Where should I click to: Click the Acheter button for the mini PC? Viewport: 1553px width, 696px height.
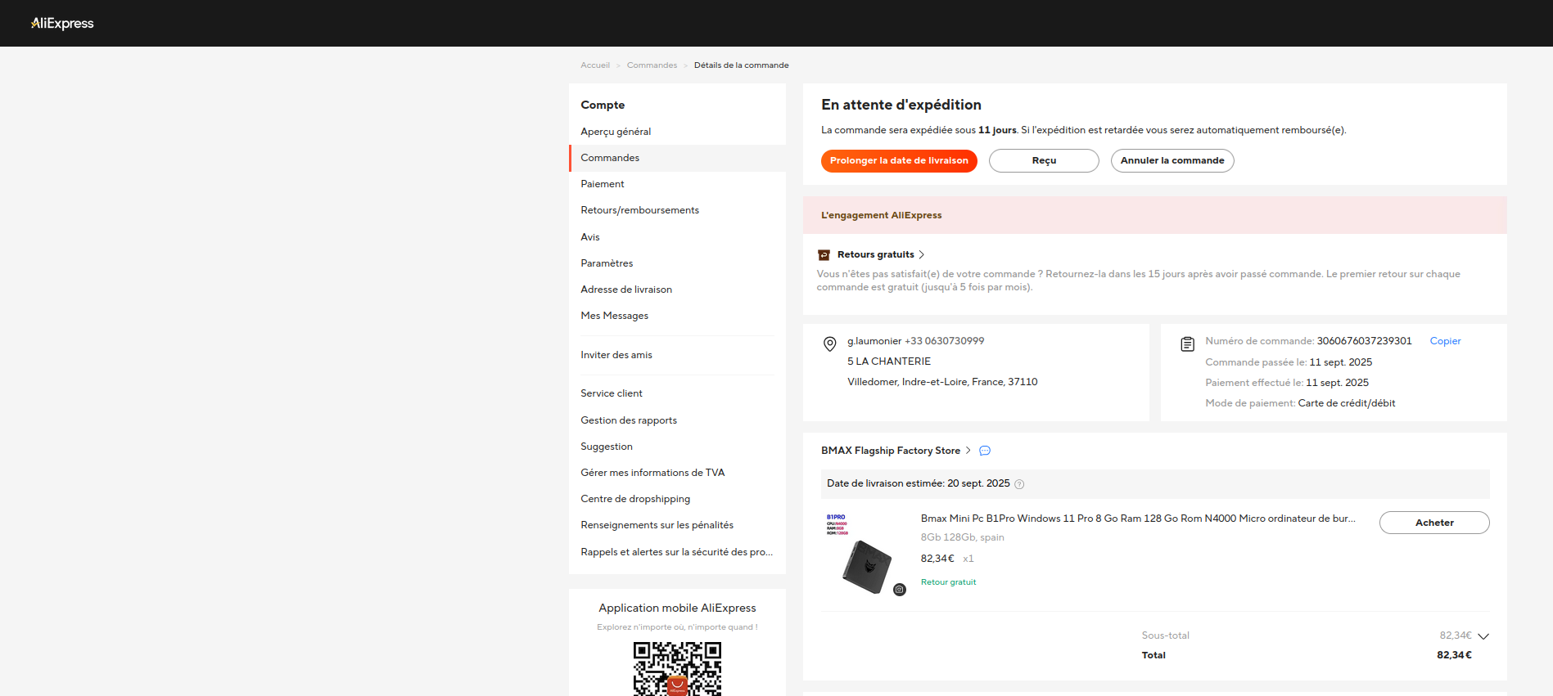tap(1433, 523)
